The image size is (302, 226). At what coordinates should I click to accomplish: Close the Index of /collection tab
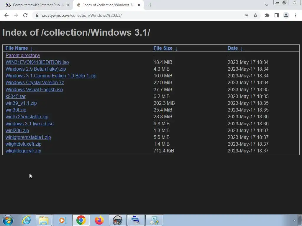(x=139, y=5)
